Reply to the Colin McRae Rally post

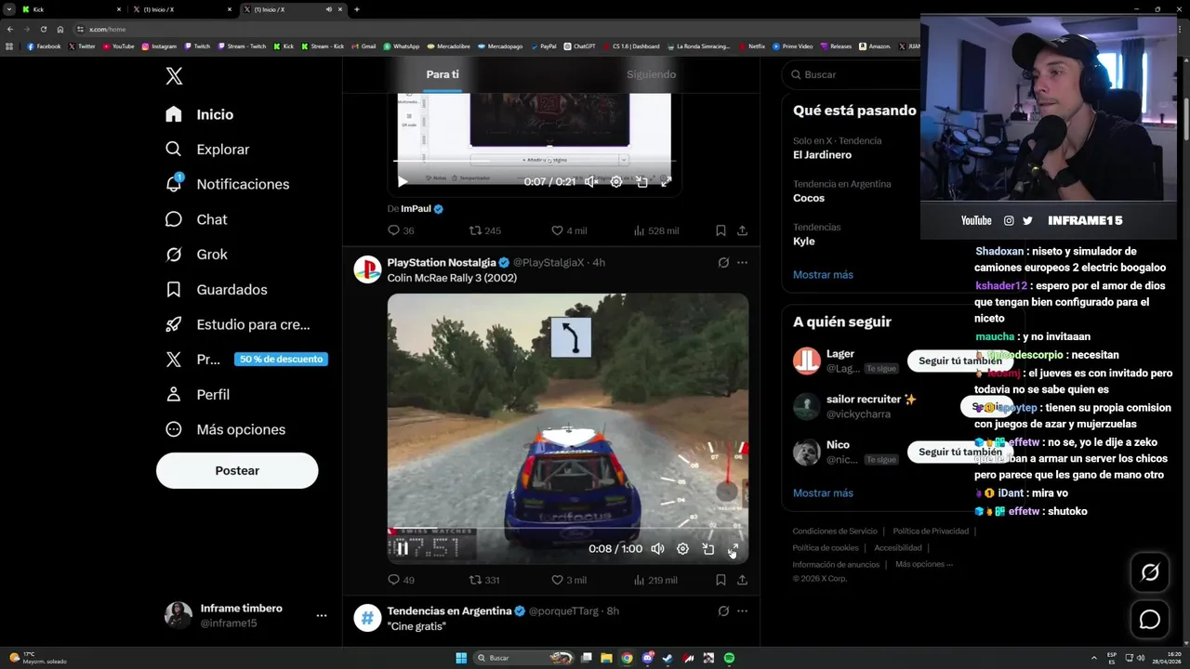(401, 580)
